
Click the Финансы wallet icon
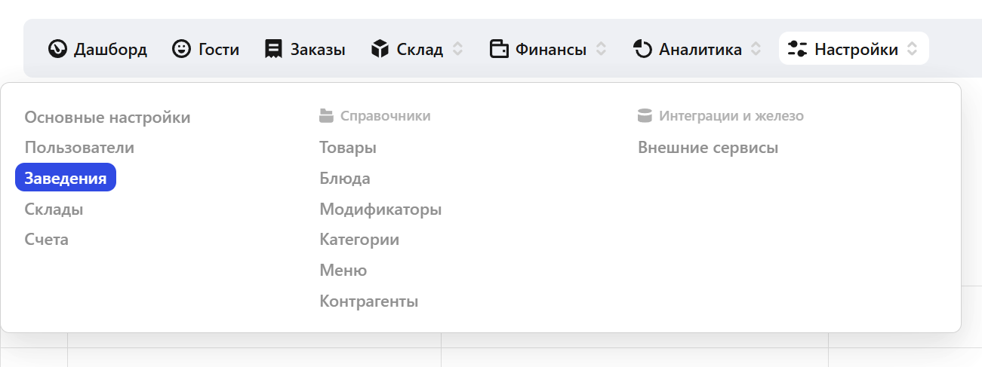(499, 50)
